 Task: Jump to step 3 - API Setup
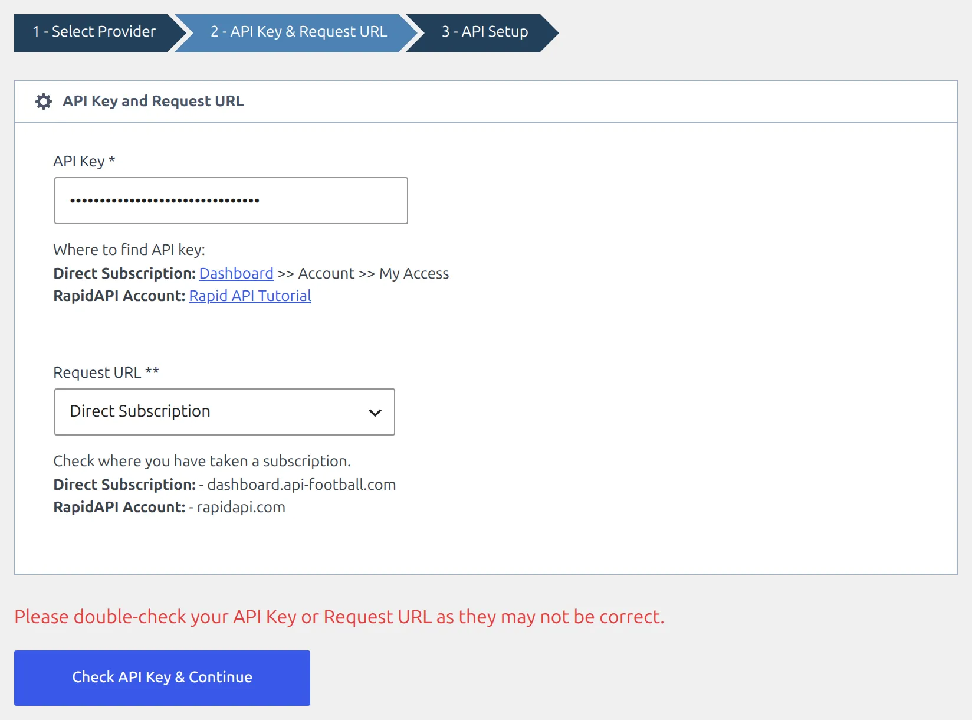[x=485, y=32]
